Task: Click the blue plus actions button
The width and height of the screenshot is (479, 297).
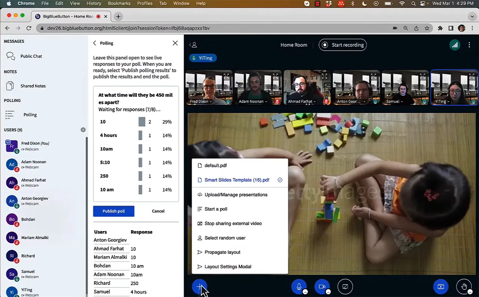Action: (x=199, y=286)
